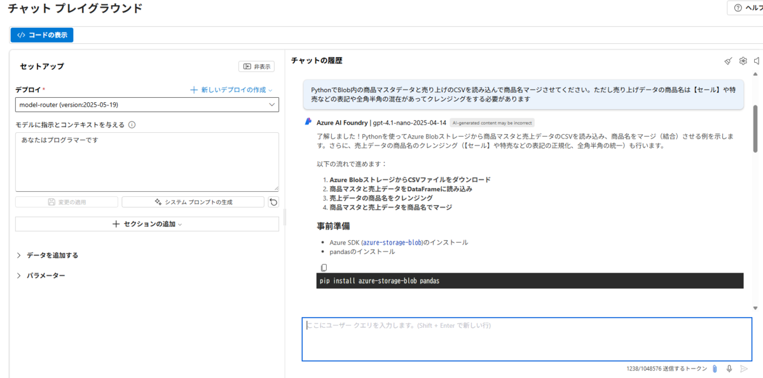This screenshot has width=763, height=378.
Task: Click the send arrow icon
Action: pyautogui.click(x=744, y=369)
